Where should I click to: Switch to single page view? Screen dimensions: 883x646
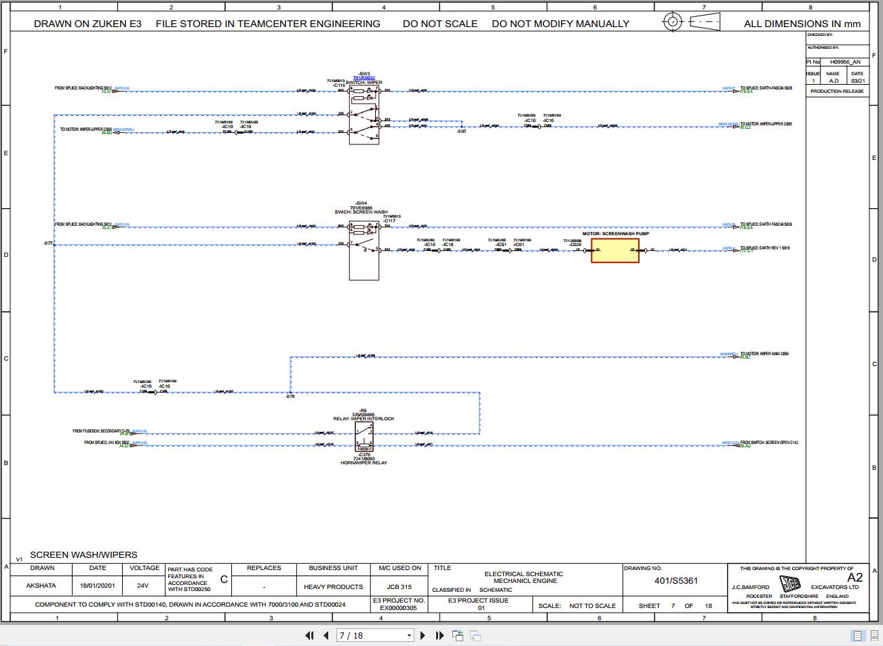[858, 635]
